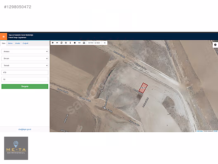
Task: Activate the locate crosshair tool
Action: 66,43
